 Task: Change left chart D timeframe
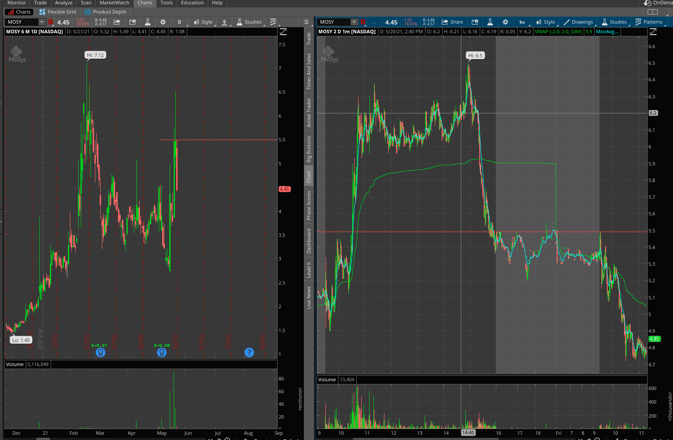tap(179, 22)
